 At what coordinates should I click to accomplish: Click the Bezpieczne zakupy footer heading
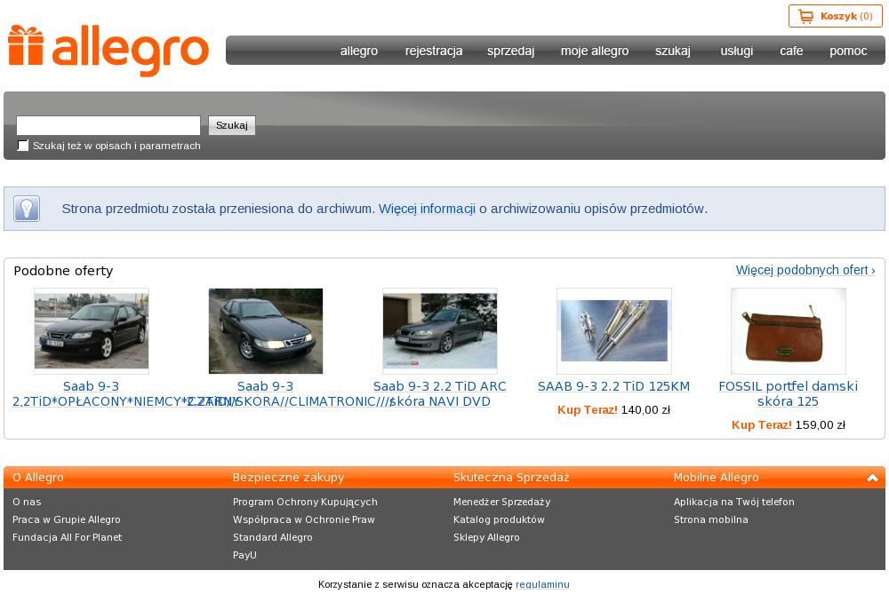tap(289, 478)
